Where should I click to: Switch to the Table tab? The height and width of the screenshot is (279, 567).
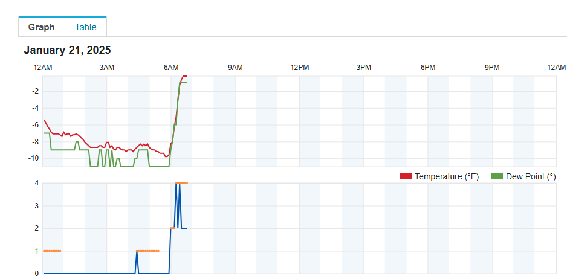(x=86, y=27)
